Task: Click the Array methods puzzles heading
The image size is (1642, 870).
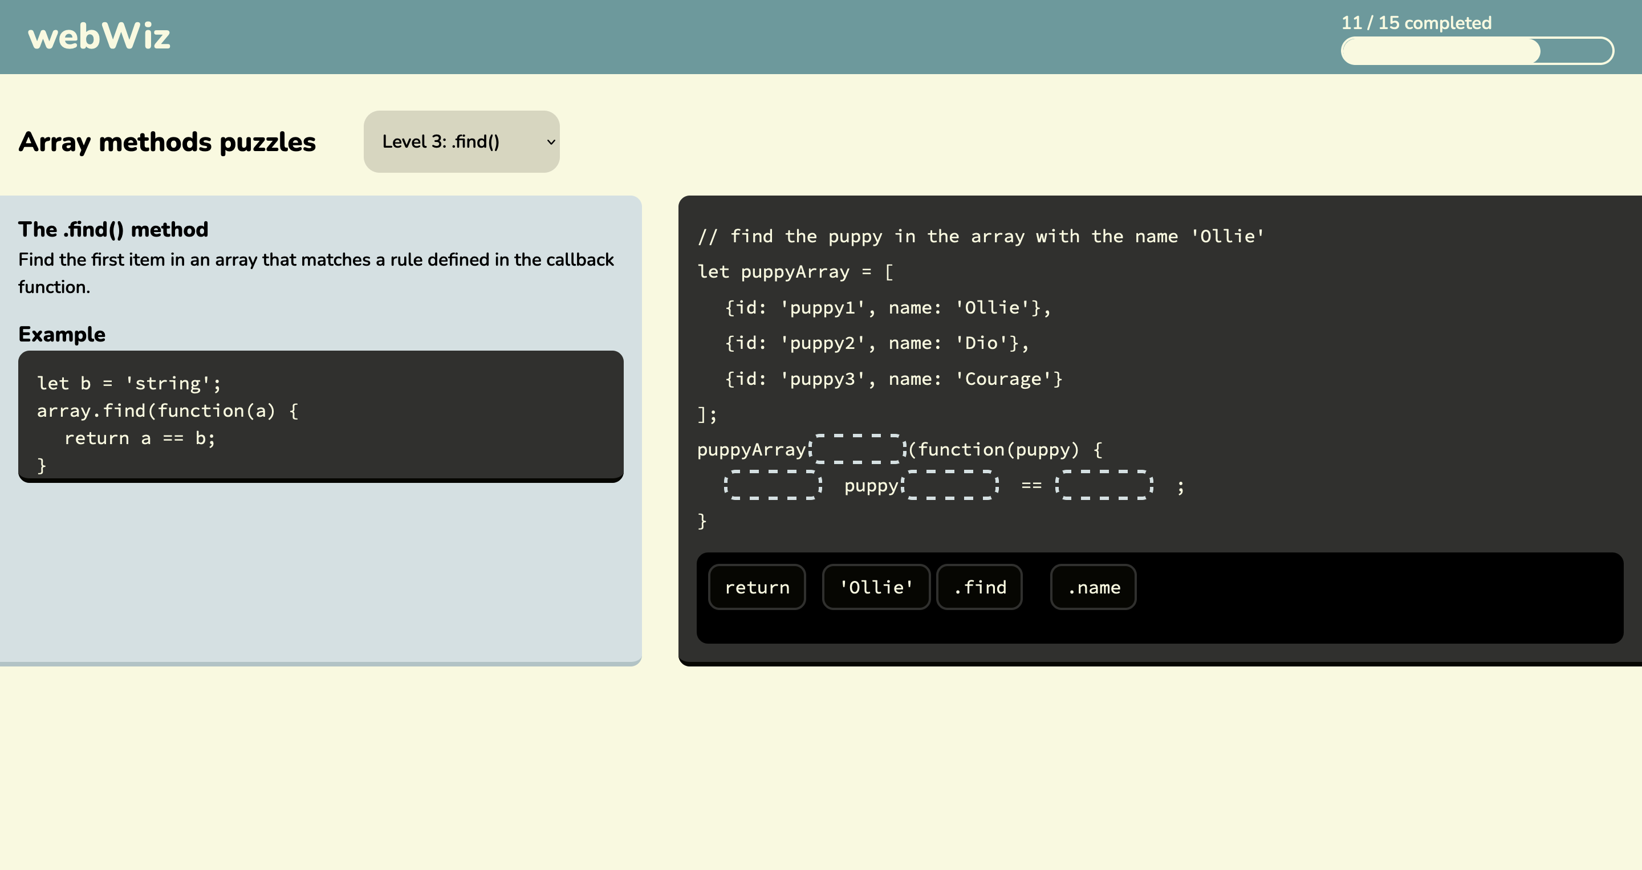Action: point(167,141)
